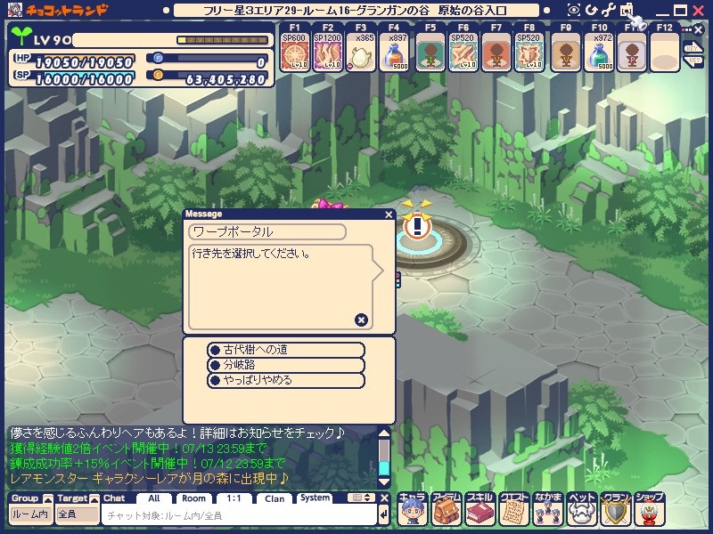
Task: Open the なかま friends icon
Action: [x=547, y=509]
